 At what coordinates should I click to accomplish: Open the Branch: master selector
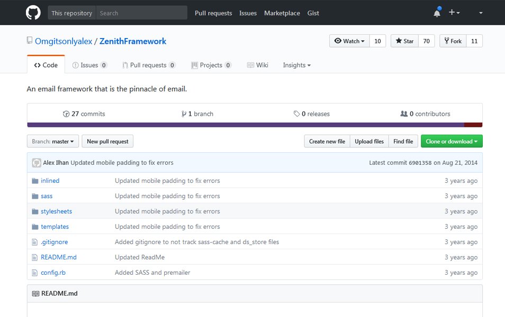pos(53,141)
